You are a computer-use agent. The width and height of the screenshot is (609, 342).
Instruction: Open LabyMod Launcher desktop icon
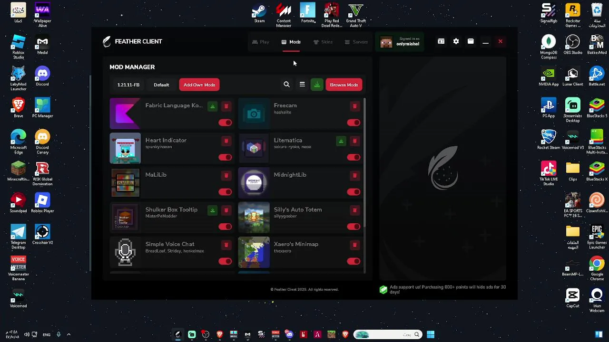18,79
